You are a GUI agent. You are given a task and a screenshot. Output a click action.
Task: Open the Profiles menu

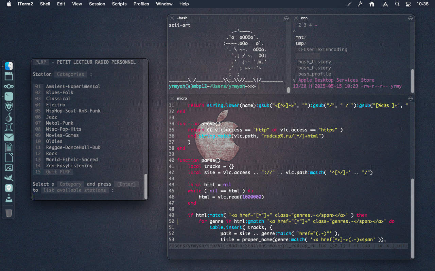point(141,4)
